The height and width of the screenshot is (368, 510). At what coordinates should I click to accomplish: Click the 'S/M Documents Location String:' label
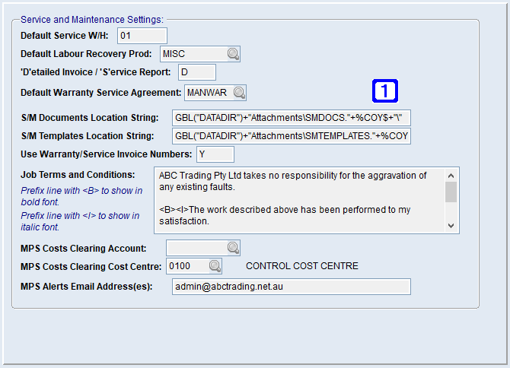90,118
